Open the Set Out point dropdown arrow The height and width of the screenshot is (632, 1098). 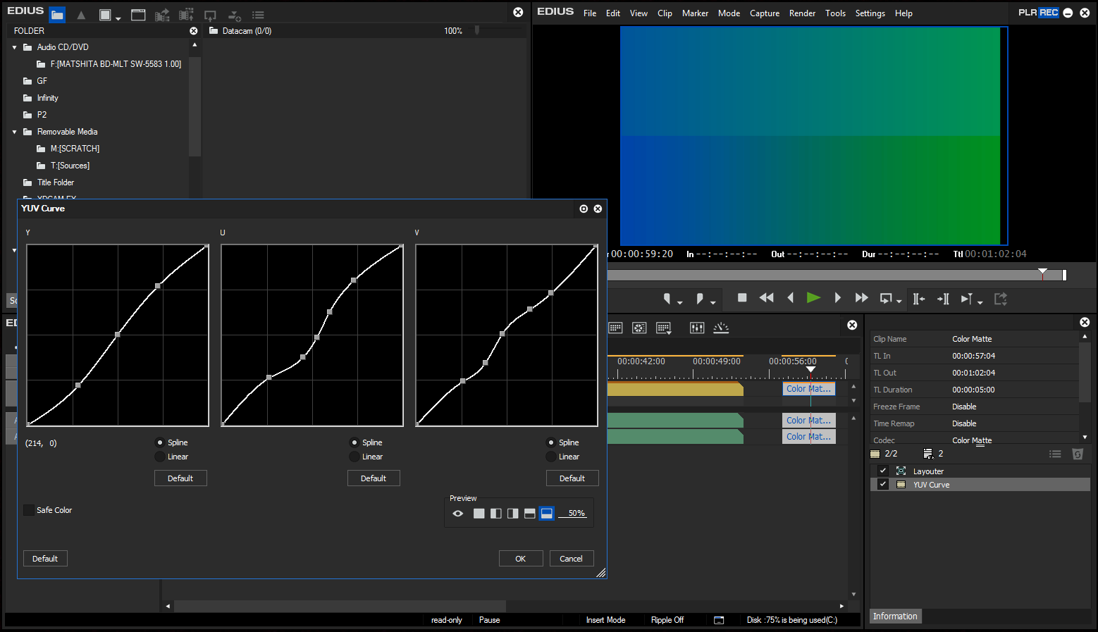tap(713, 302)
